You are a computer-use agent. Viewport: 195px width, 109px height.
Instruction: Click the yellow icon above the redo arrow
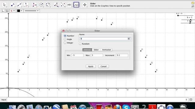pos(193,3)
